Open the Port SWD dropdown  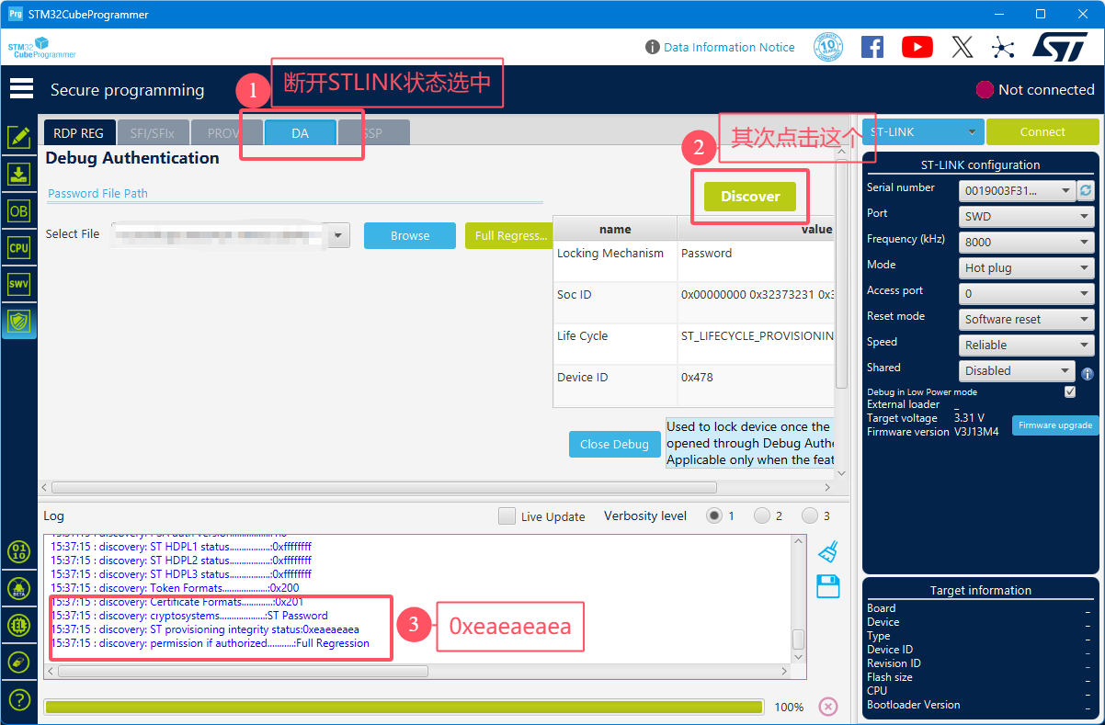point(1026,216)
